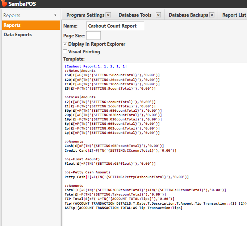Click the Tip ACCOUNT TRANSACTION DETAILS line

(x=156, y=204)
